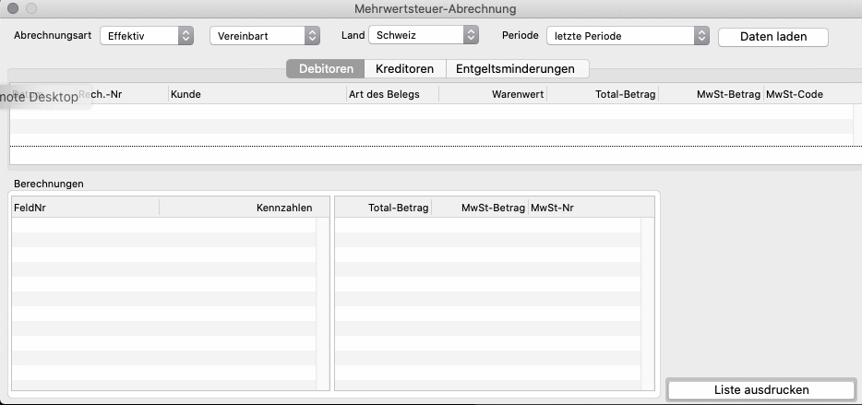862x405 pixels.
Task: Click the MwSt-Nr column header
Action: [581, 208]
